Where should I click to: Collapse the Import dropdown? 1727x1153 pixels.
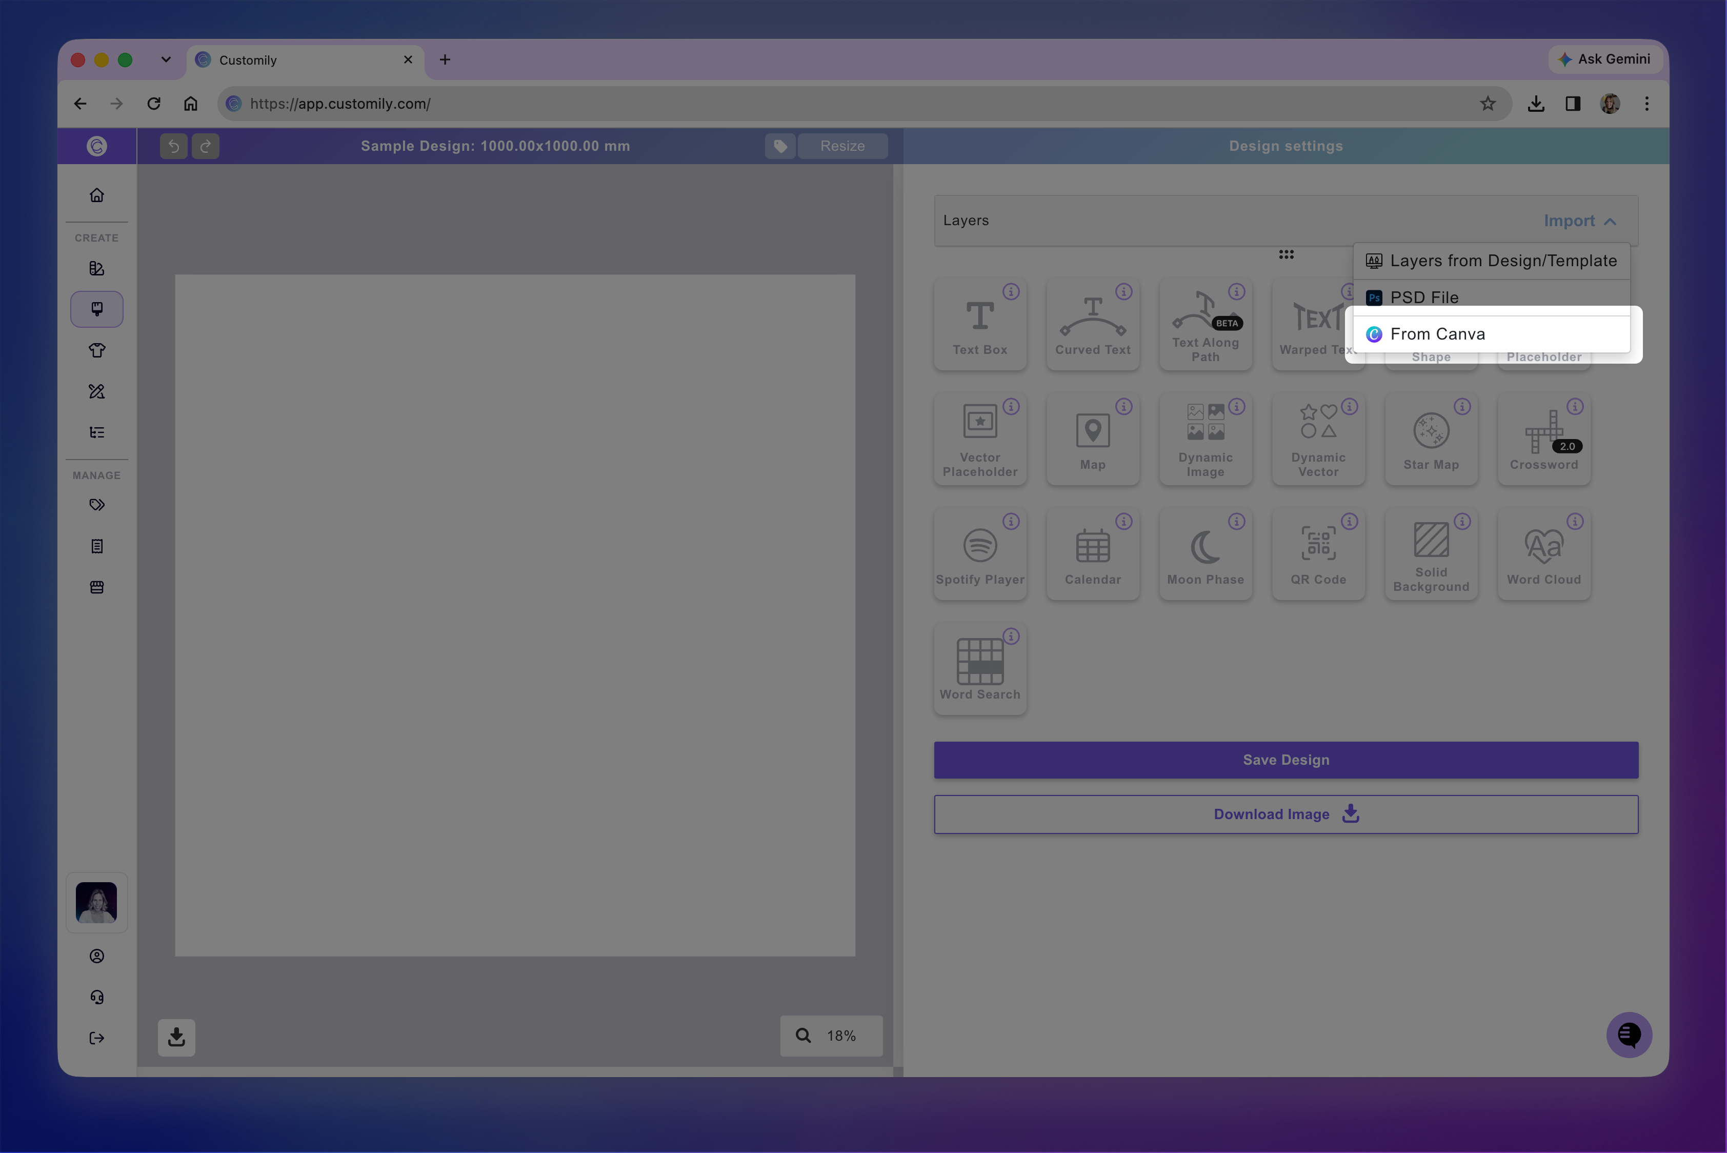click(1580, 221)
